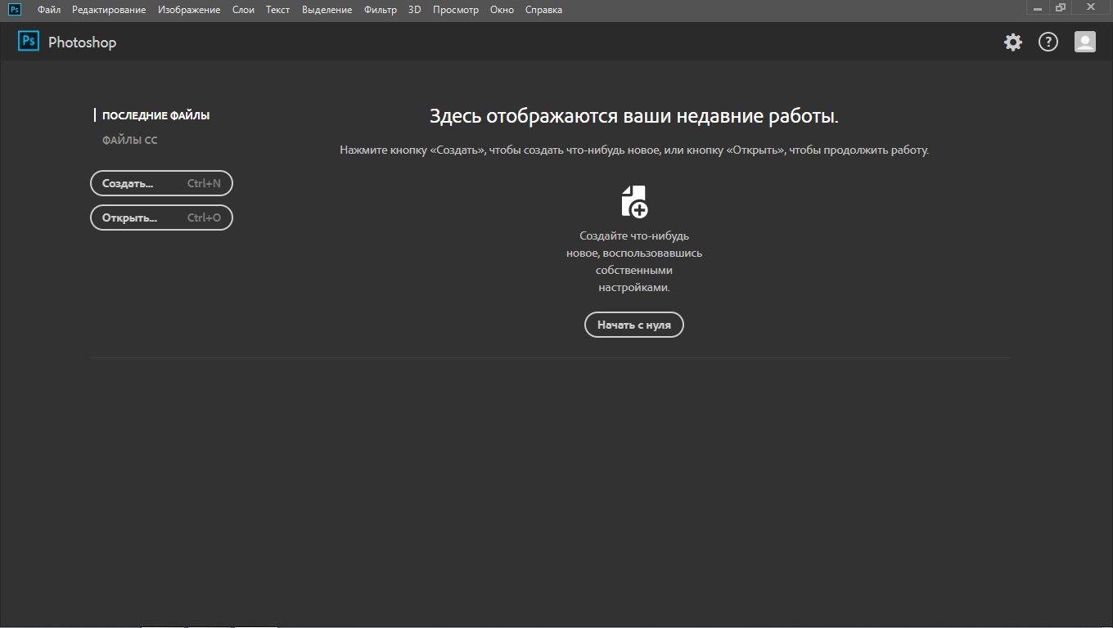Open the settings gear icon
Screen dimensions: 1113x628
[1013, 43]
